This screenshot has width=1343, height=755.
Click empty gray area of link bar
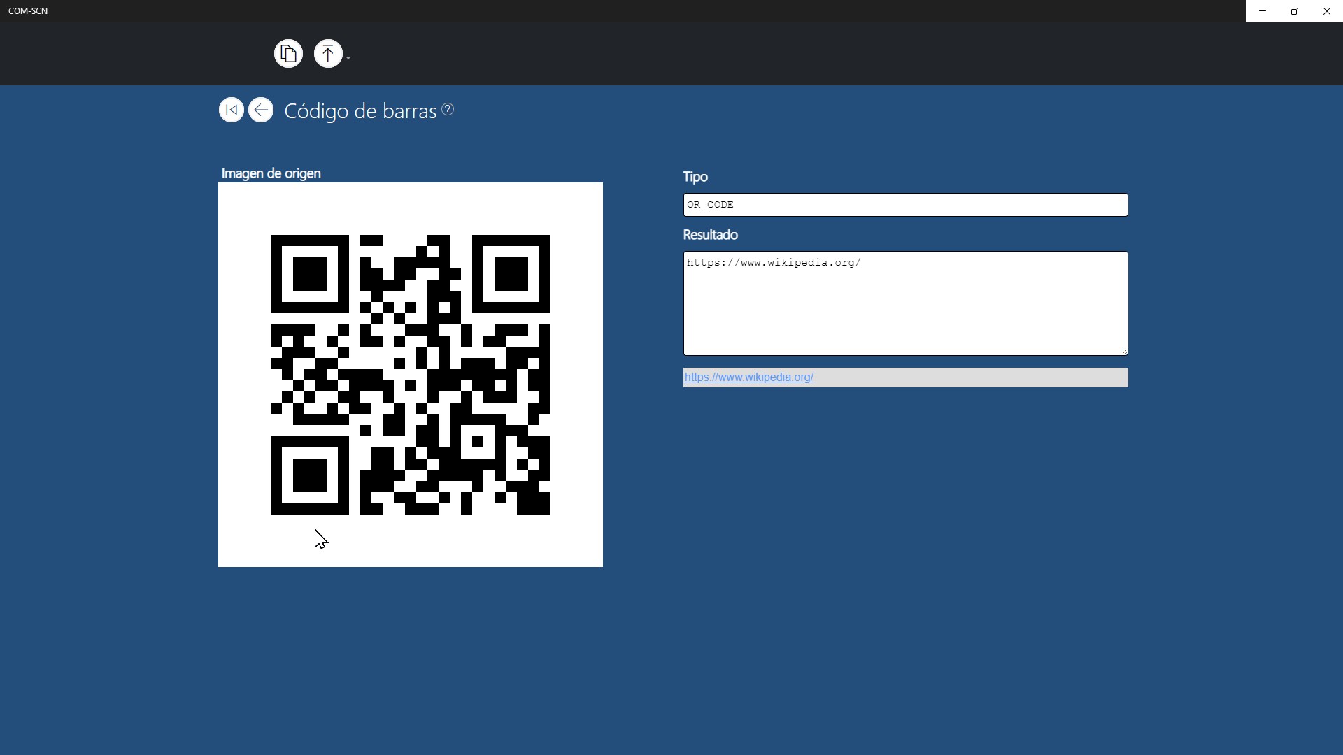tap(979, 377)
